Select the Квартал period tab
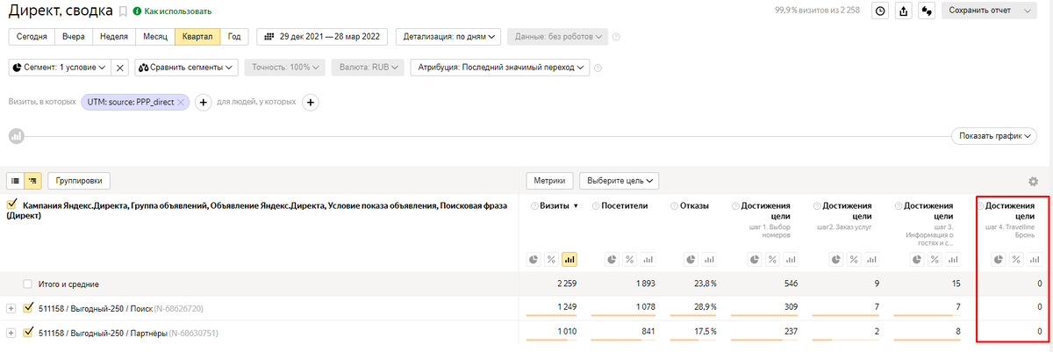 click(197, 37)
